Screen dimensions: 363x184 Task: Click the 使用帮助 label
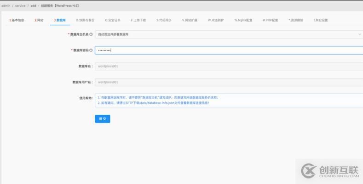point(86,98)
